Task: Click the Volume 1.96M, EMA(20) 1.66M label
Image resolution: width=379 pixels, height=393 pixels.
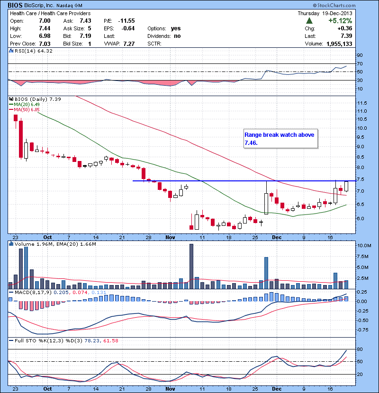Action: point(55,244)
